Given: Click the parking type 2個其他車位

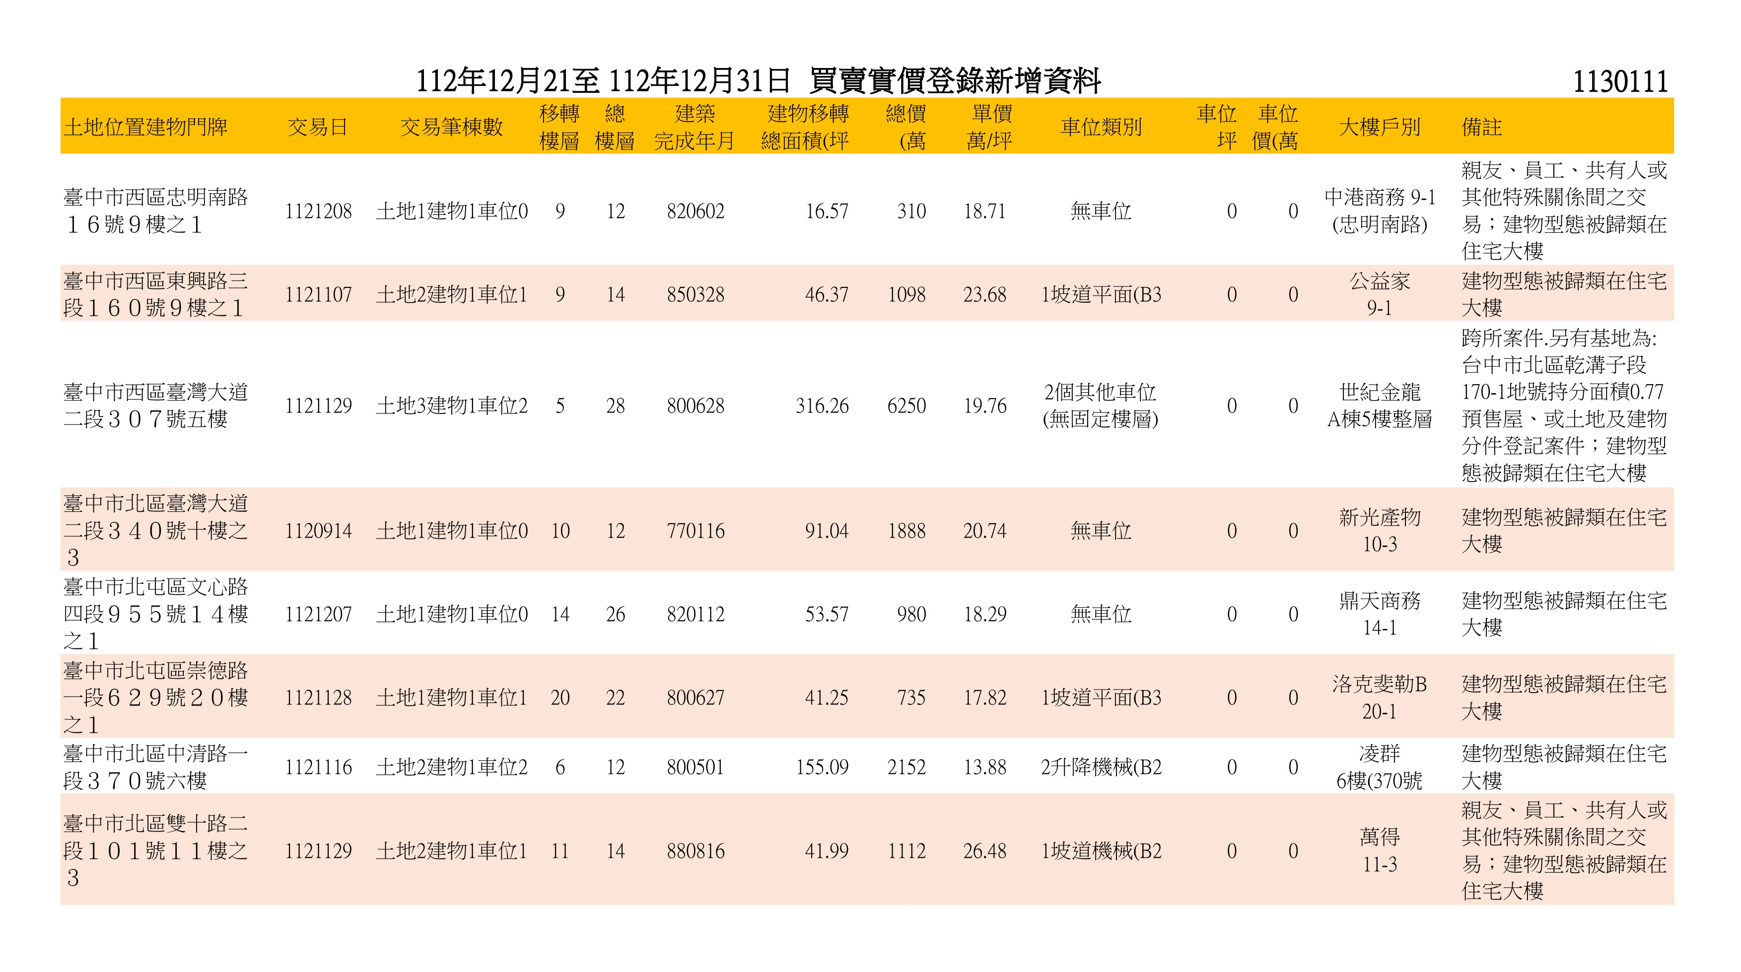Looking at the screenshot, I should [x=1100, y=392].
